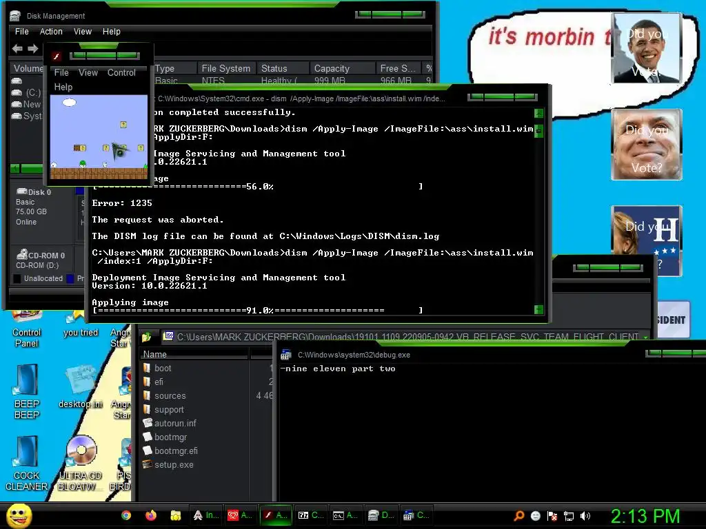706x529 pixels.
Task: Select the support folder
Action: coord(163,410)
